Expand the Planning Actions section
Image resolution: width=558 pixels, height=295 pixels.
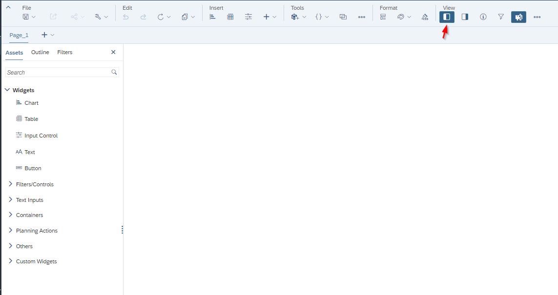[10, 230]
